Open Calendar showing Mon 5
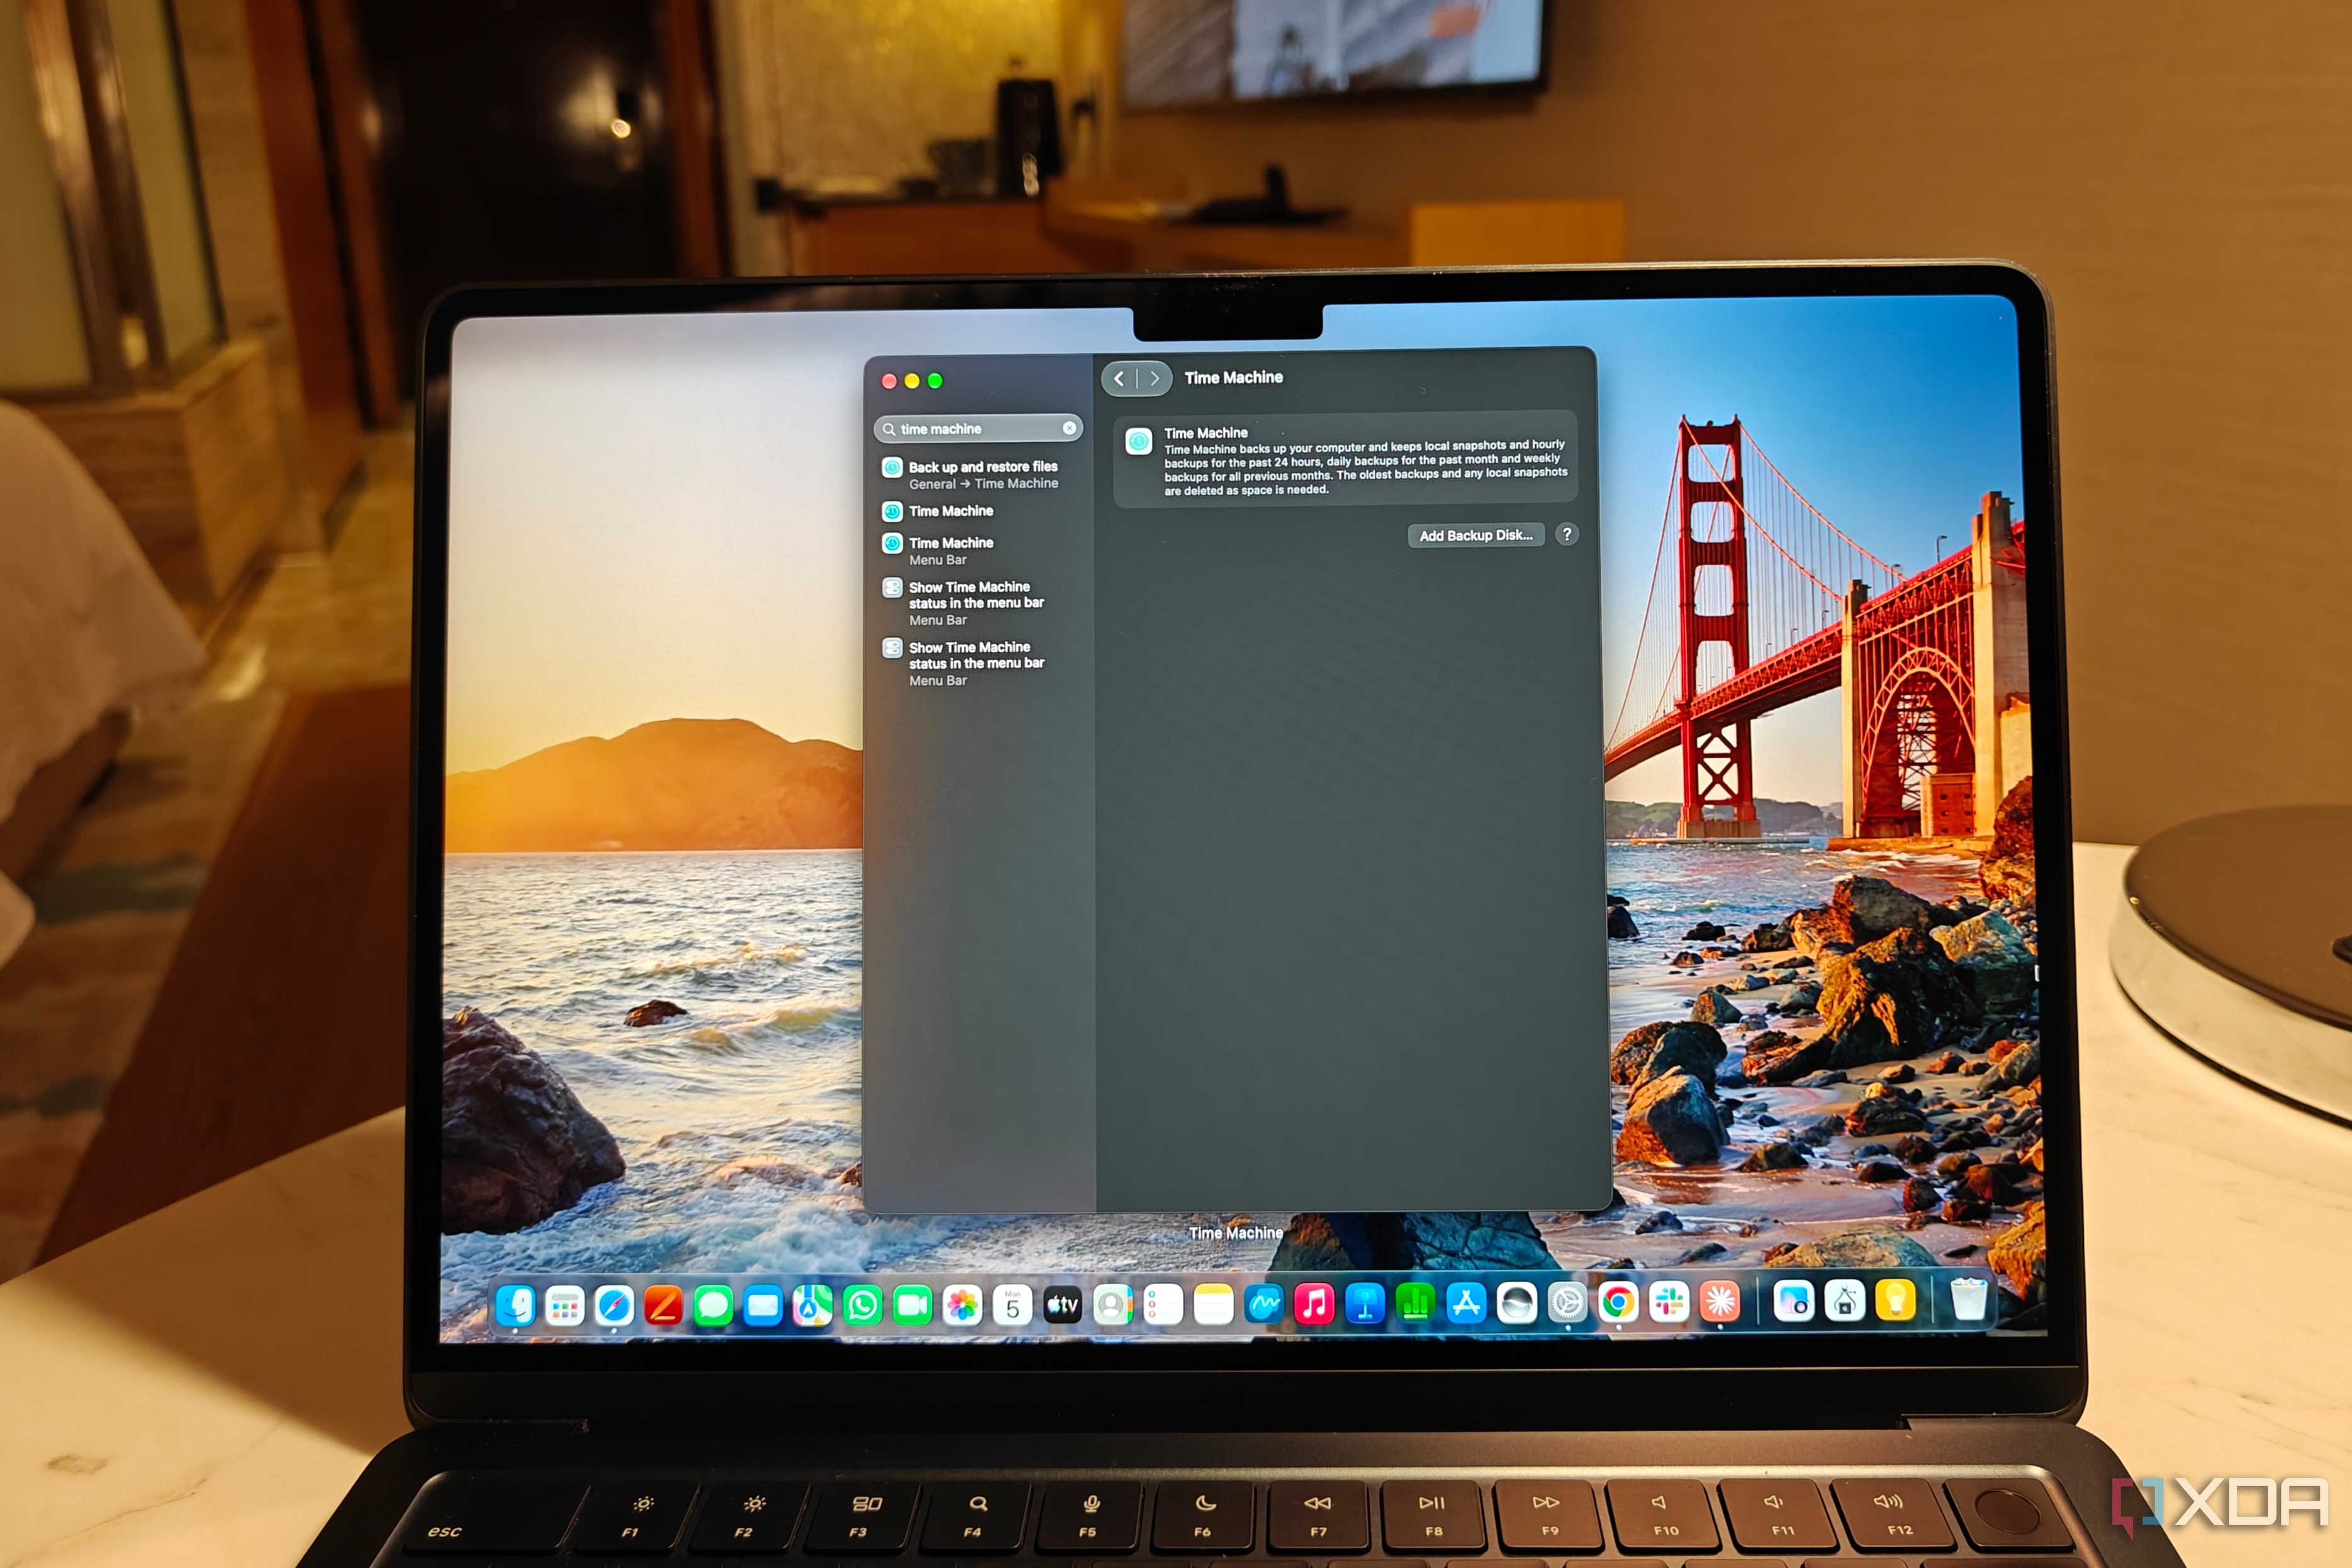 point(1012,1305)
